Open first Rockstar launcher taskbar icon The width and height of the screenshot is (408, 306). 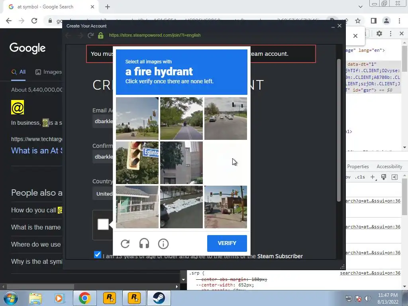click(x=110, y=298)
